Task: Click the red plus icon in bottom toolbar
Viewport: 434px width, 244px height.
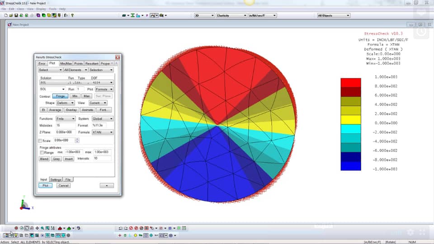Action: pyautogui.click(x=119, y=235)
